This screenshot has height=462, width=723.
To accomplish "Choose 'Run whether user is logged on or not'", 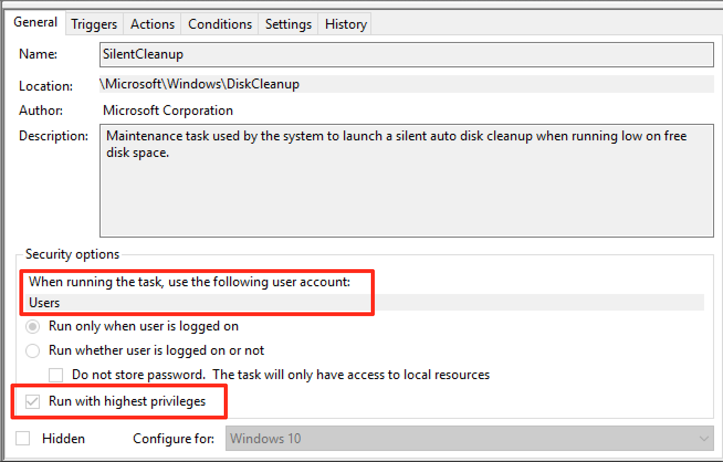I will tap(34, 351).
